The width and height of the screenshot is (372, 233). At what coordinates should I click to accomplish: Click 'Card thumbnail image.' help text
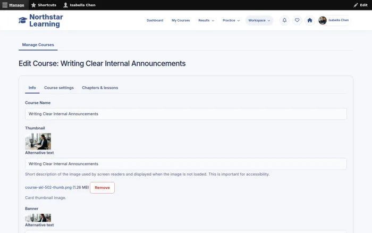[46, 197]
